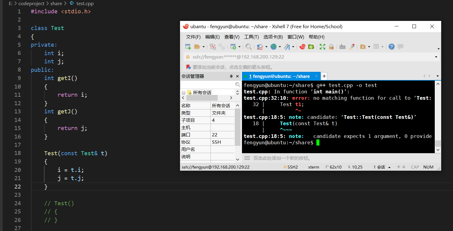Click 'share' in the editor breadcrumb

pyautogui.click(x=56, y=4)
